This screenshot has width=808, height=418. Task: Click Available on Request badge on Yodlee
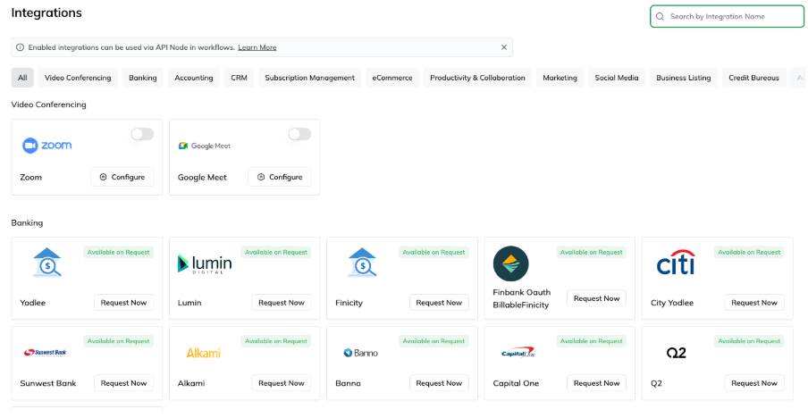(x=119, y=252)
